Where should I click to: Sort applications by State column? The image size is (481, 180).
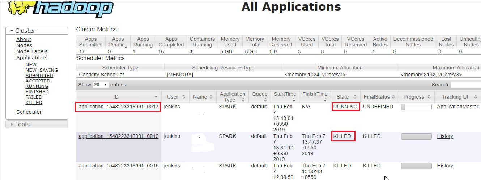tap(345, 97)
